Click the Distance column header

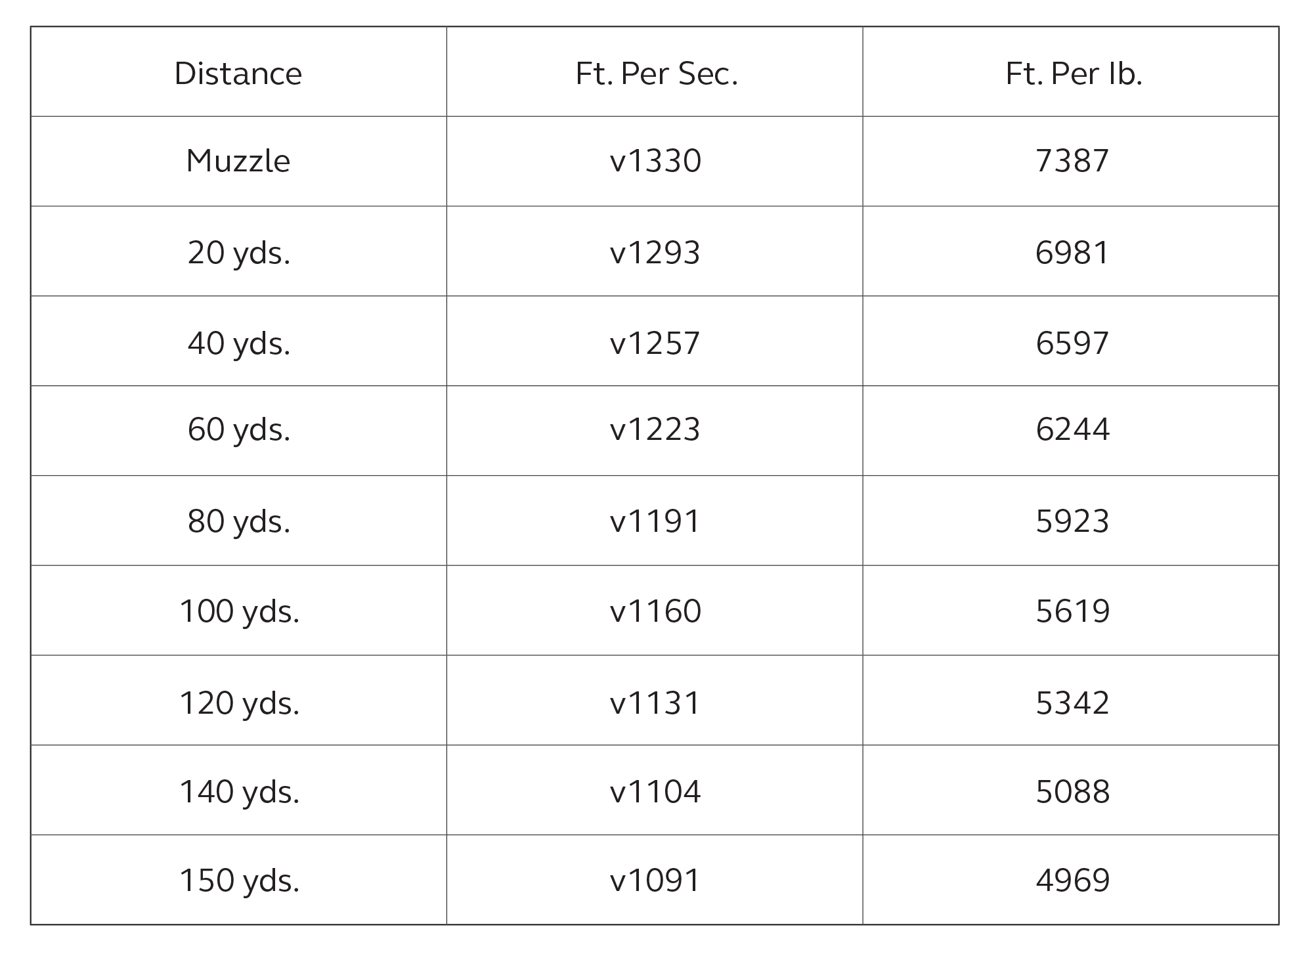(238, 72)
